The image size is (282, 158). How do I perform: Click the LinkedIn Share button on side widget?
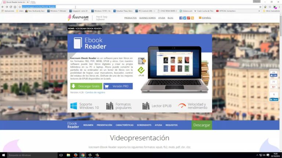pyautogui.click(x=274, y=99)
